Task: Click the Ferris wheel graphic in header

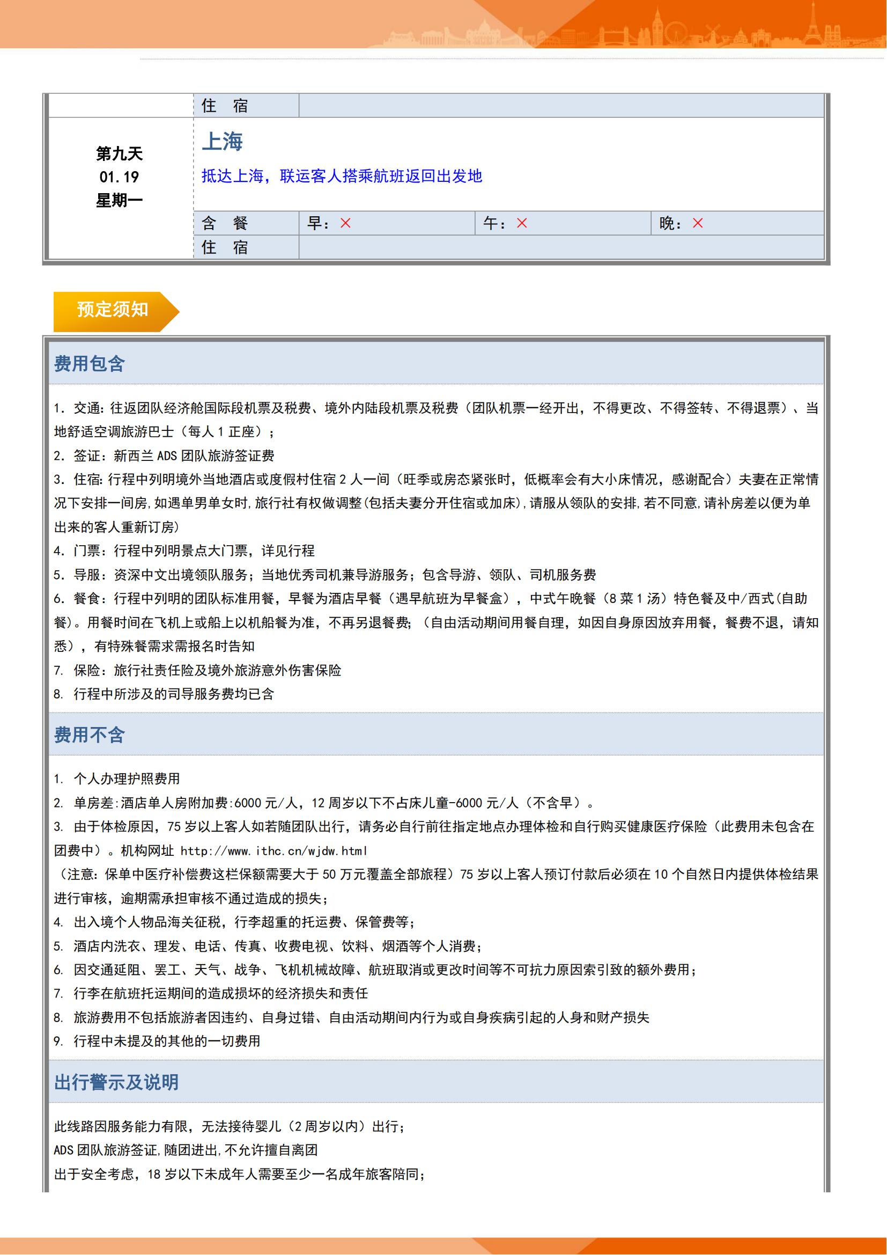Action: [676, 32]
